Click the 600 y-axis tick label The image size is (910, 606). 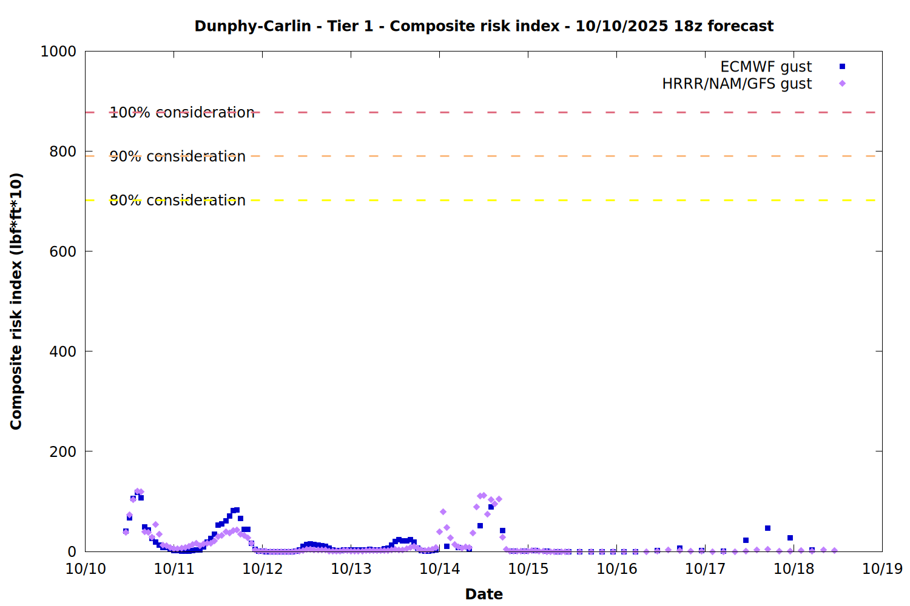pyautogui.click(x=63, y=251)
